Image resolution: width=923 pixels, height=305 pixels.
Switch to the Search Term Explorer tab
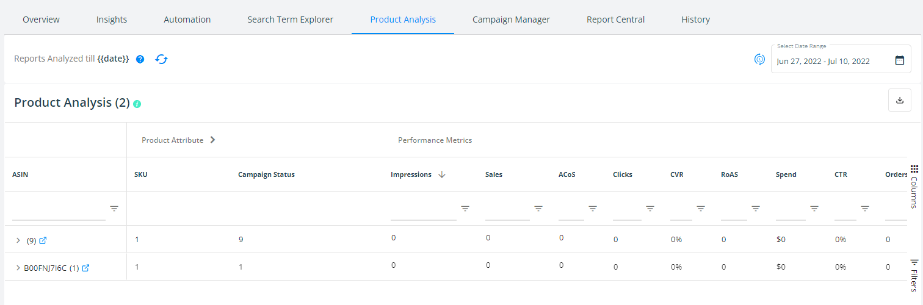[290, 20]
